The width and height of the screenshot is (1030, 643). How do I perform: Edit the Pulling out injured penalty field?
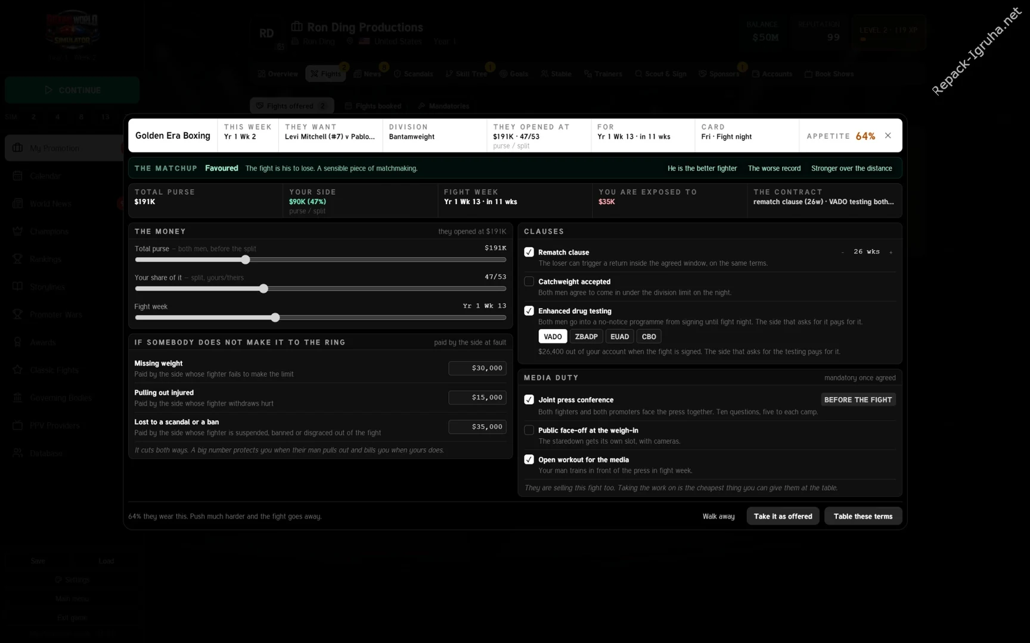[x=477, y=397]
